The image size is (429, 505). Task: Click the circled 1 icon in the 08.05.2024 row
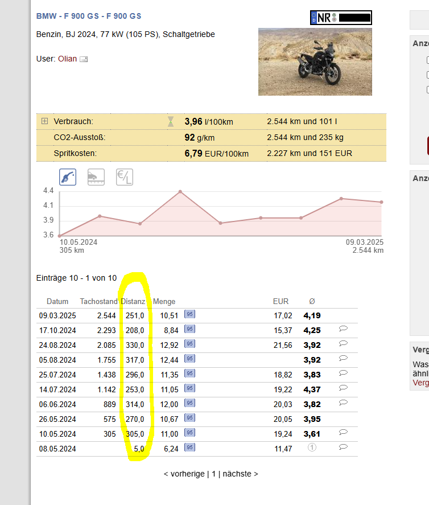tap(312, 447)
